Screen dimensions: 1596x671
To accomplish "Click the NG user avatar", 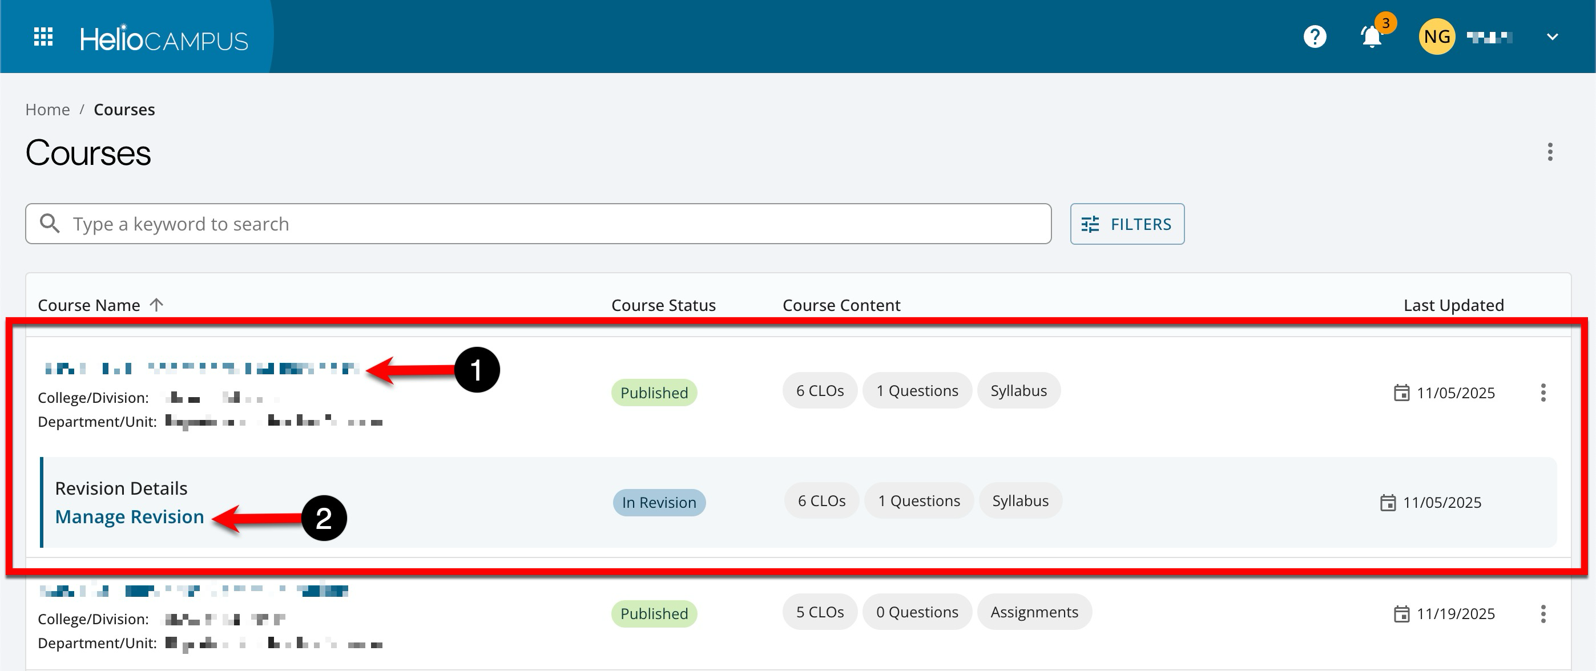I will [1436, 37].
